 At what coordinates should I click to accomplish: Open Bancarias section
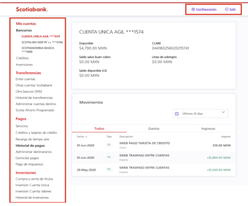point(24,30)
